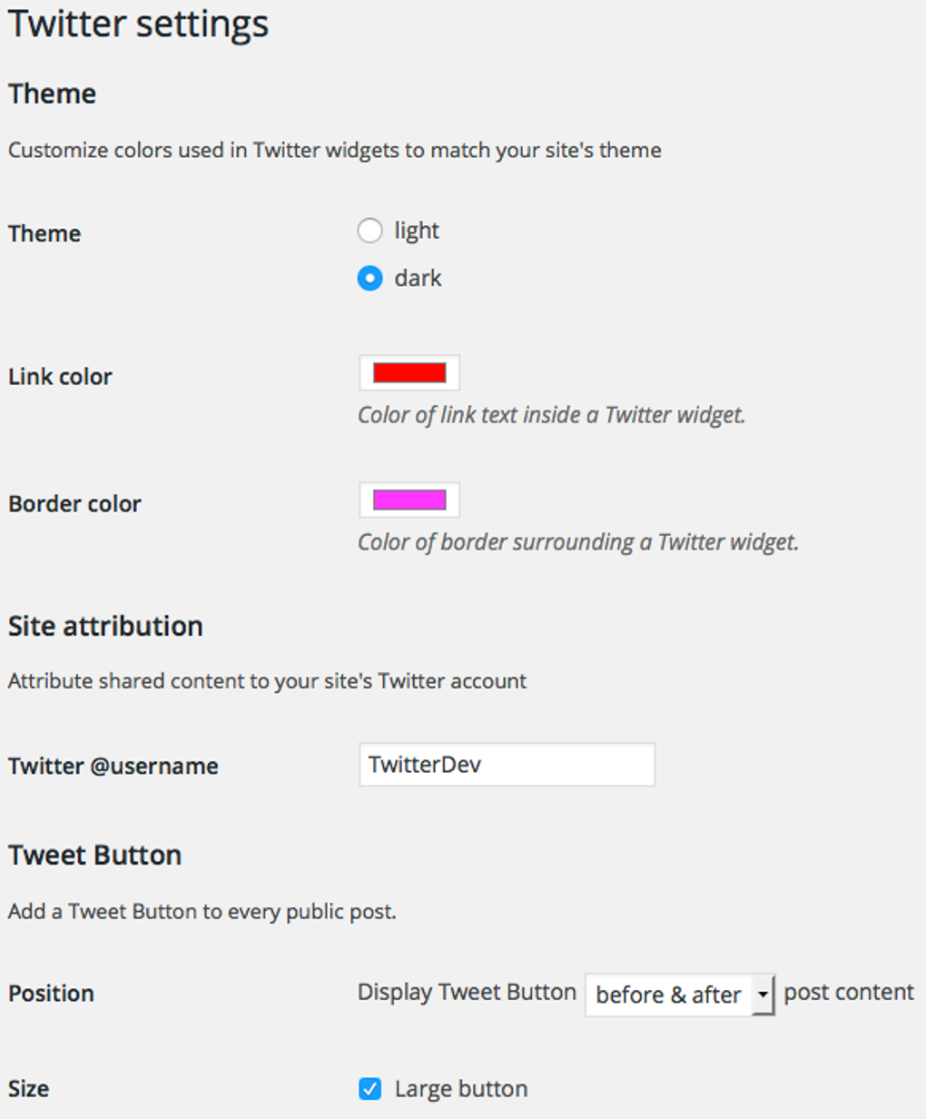Click the 'Color of border surrounding' description

click(x=578, y=542)
